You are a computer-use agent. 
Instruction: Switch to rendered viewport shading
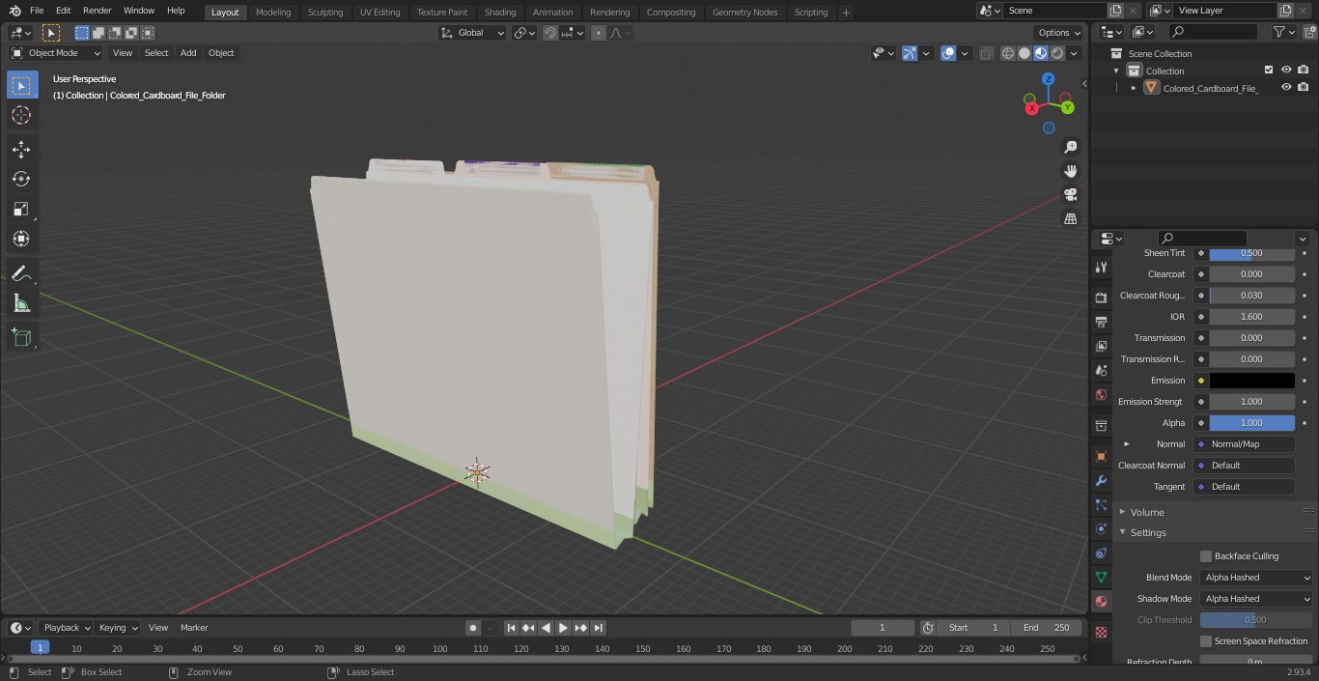click(x=1057, y=53)
